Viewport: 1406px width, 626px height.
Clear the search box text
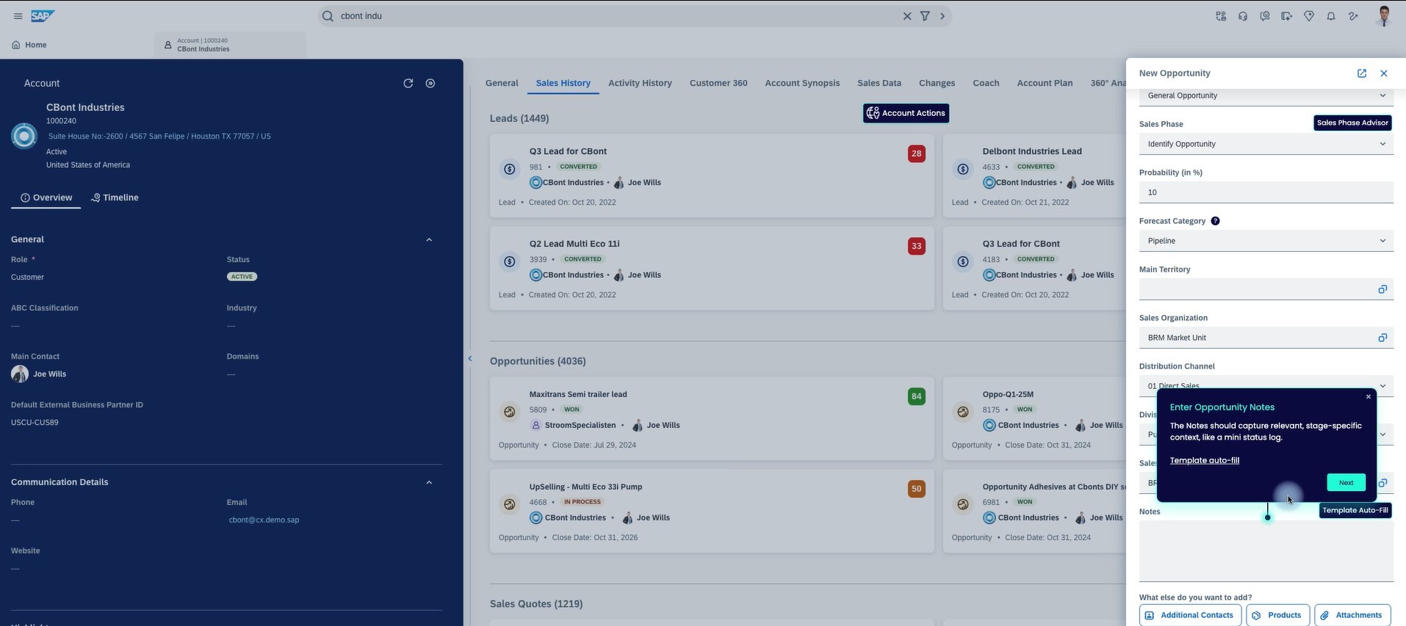(906, 16)
